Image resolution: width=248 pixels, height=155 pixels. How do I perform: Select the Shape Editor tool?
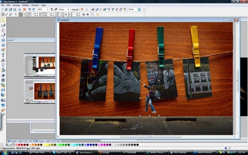3,30
